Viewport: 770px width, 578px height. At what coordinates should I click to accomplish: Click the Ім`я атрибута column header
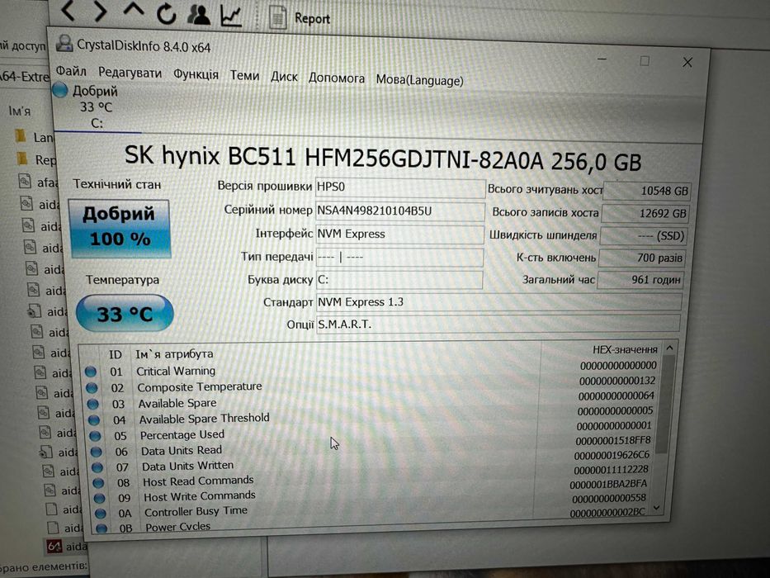[174, 354]
